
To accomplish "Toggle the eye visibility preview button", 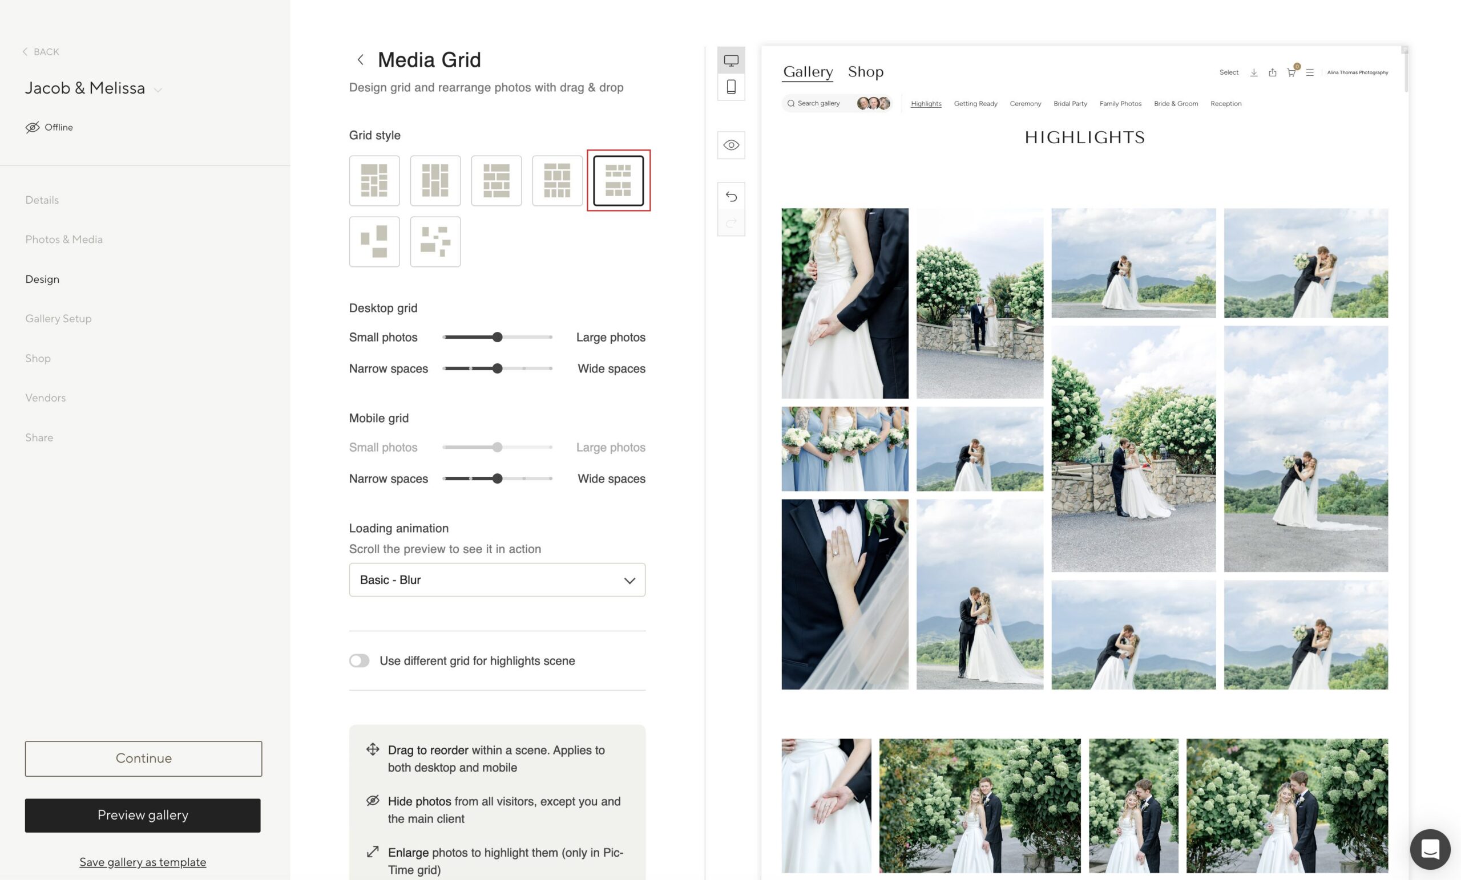I will point(731,145).
